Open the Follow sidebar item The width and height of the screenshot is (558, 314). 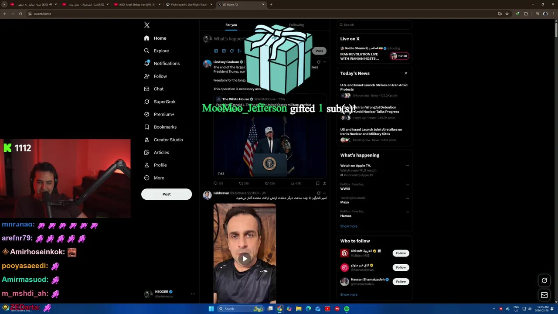(155, 76)
